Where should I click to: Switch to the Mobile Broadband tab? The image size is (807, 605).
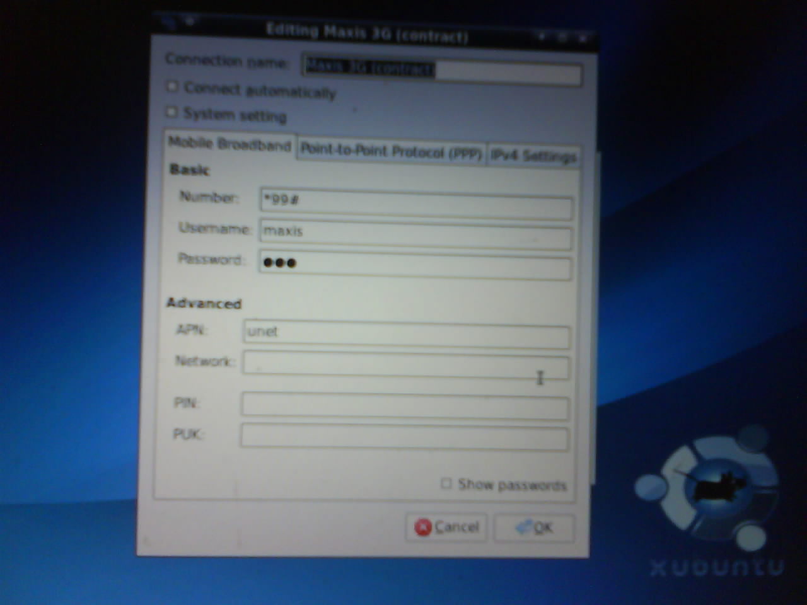click(x=229, y=144)
